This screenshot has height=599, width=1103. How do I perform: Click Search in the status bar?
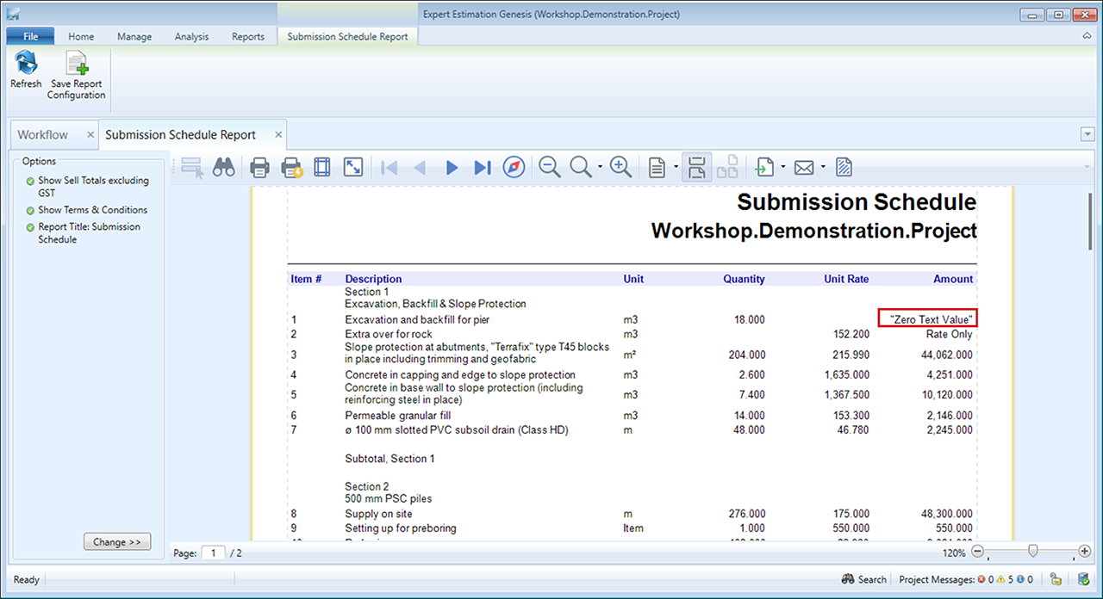point(864,579)
